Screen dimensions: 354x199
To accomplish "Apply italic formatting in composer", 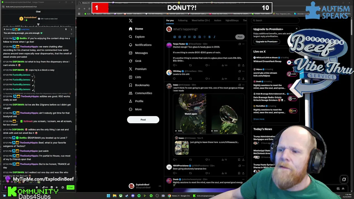I will (x=214, y=37).
